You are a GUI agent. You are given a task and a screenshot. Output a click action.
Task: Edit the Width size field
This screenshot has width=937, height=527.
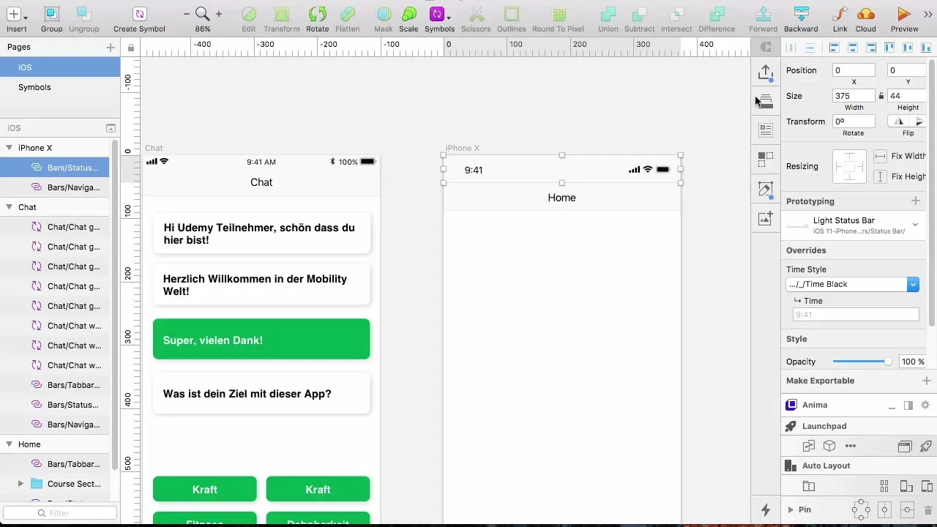854,96
